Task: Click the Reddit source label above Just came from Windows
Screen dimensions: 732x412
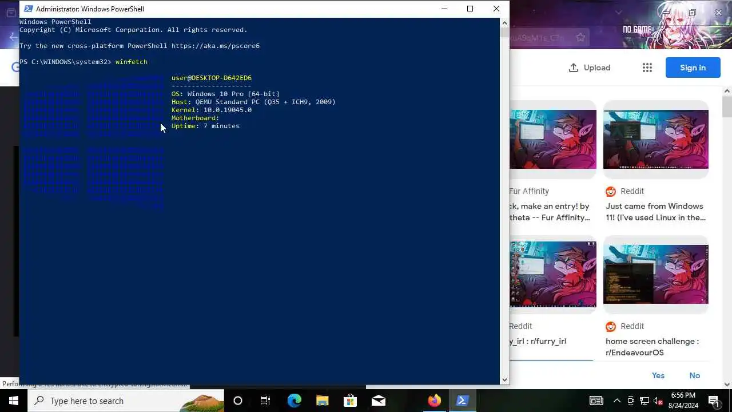Action: [632, 191]
